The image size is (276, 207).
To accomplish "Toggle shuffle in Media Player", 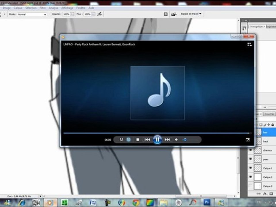I will click(121, 140).
